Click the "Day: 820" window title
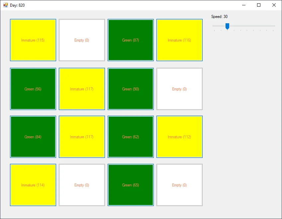The image size is (282, 219). tap(17, 5)
